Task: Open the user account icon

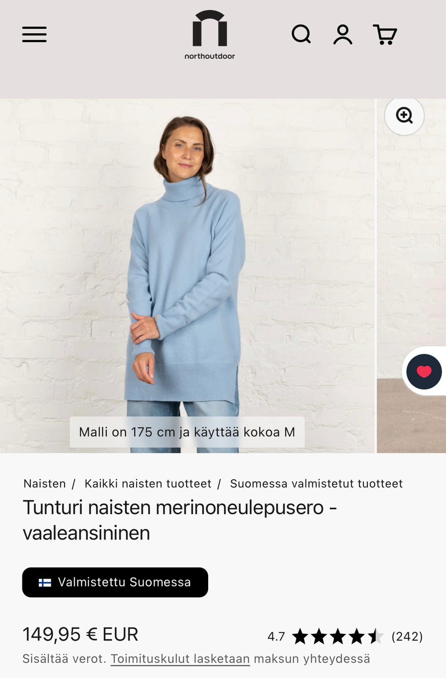Action: [343, 34]
